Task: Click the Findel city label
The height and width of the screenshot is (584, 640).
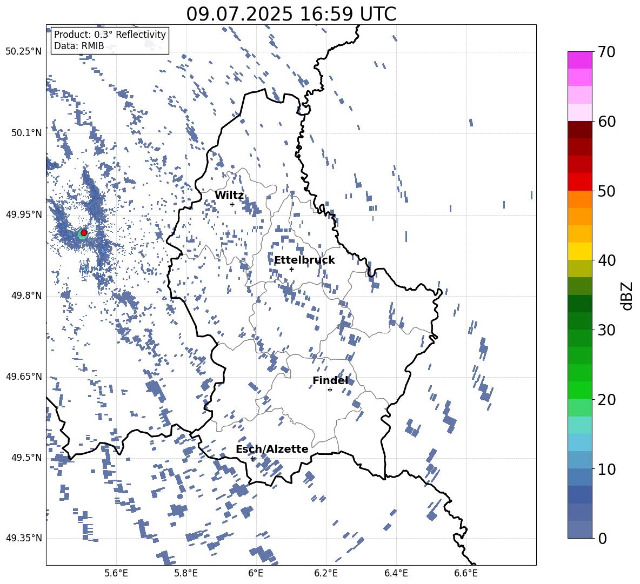Action: [x=330, y=380]
